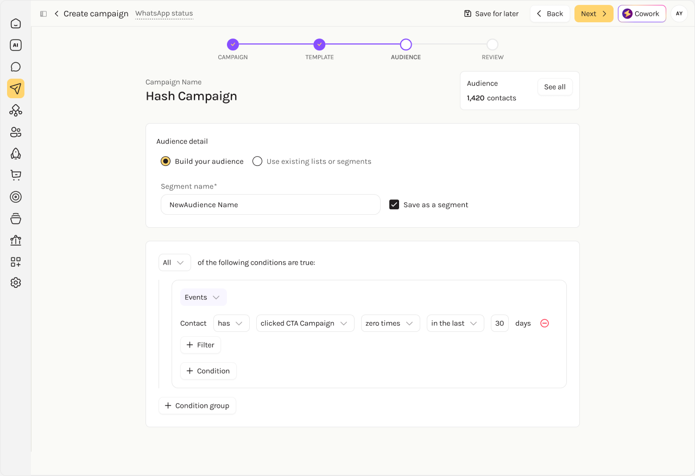Click Save for later
The height and width of the screenshot is (476, 695).
[491, 14]
